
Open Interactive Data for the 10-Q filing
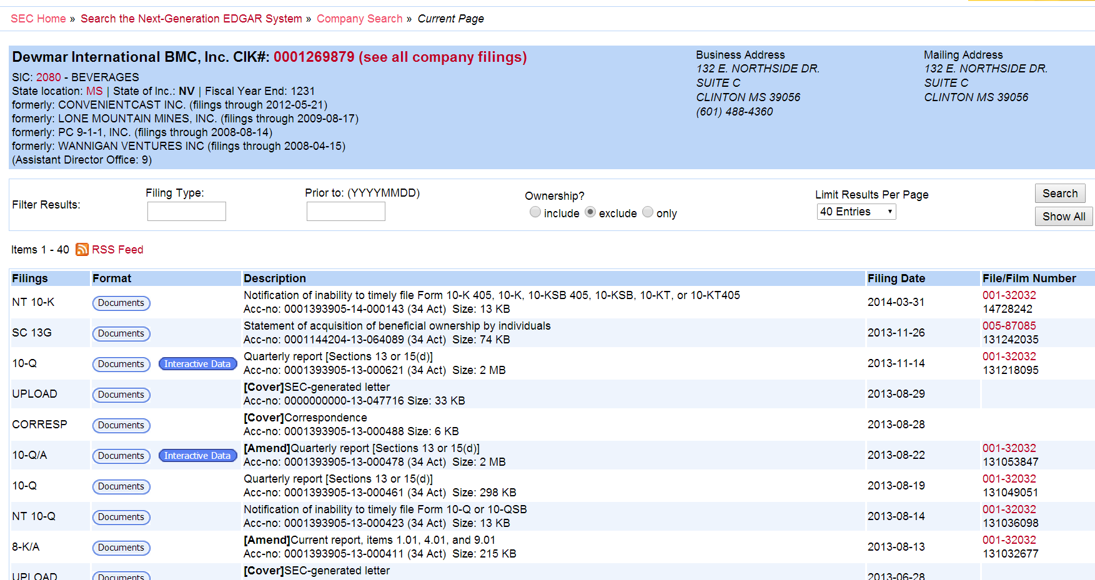tap(197, 364)
